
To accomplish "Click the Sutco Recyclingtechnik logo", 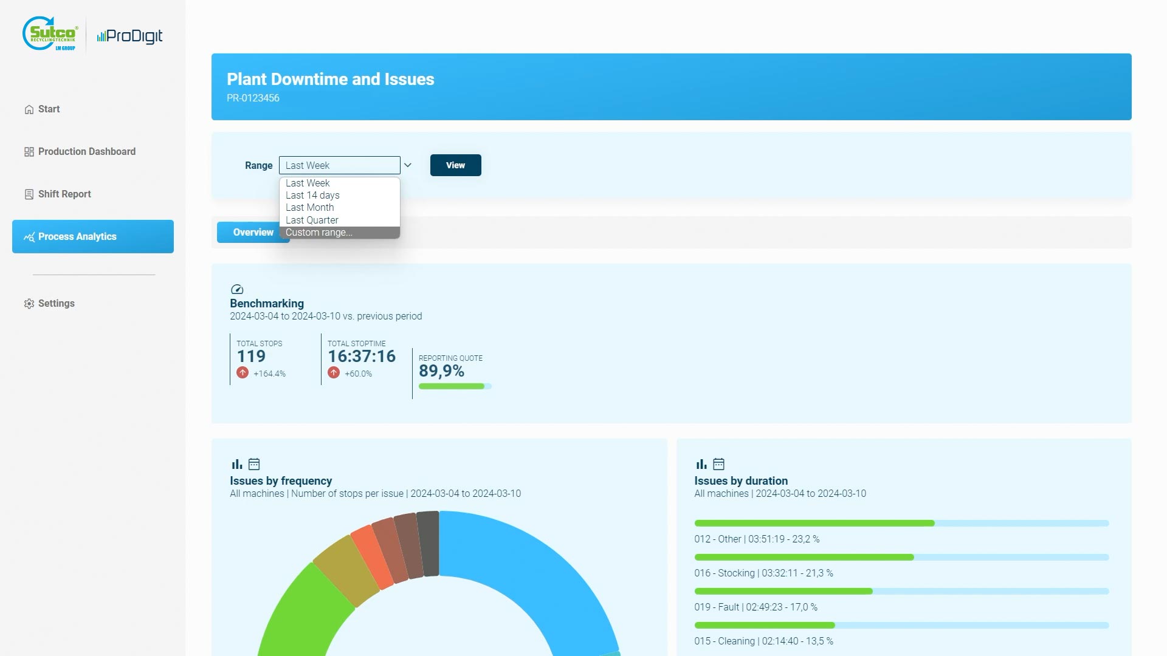I will coord(50,34).
